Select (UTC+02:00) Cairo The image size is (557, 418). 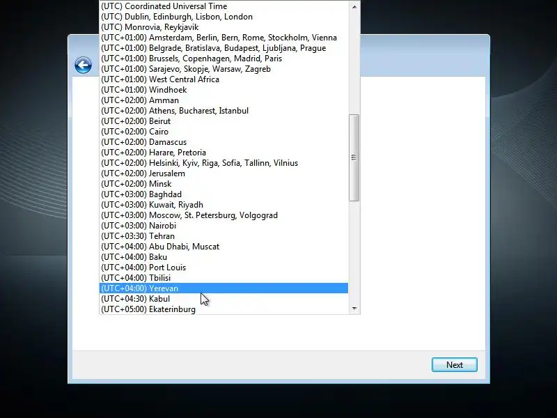(x=223, y=132)
